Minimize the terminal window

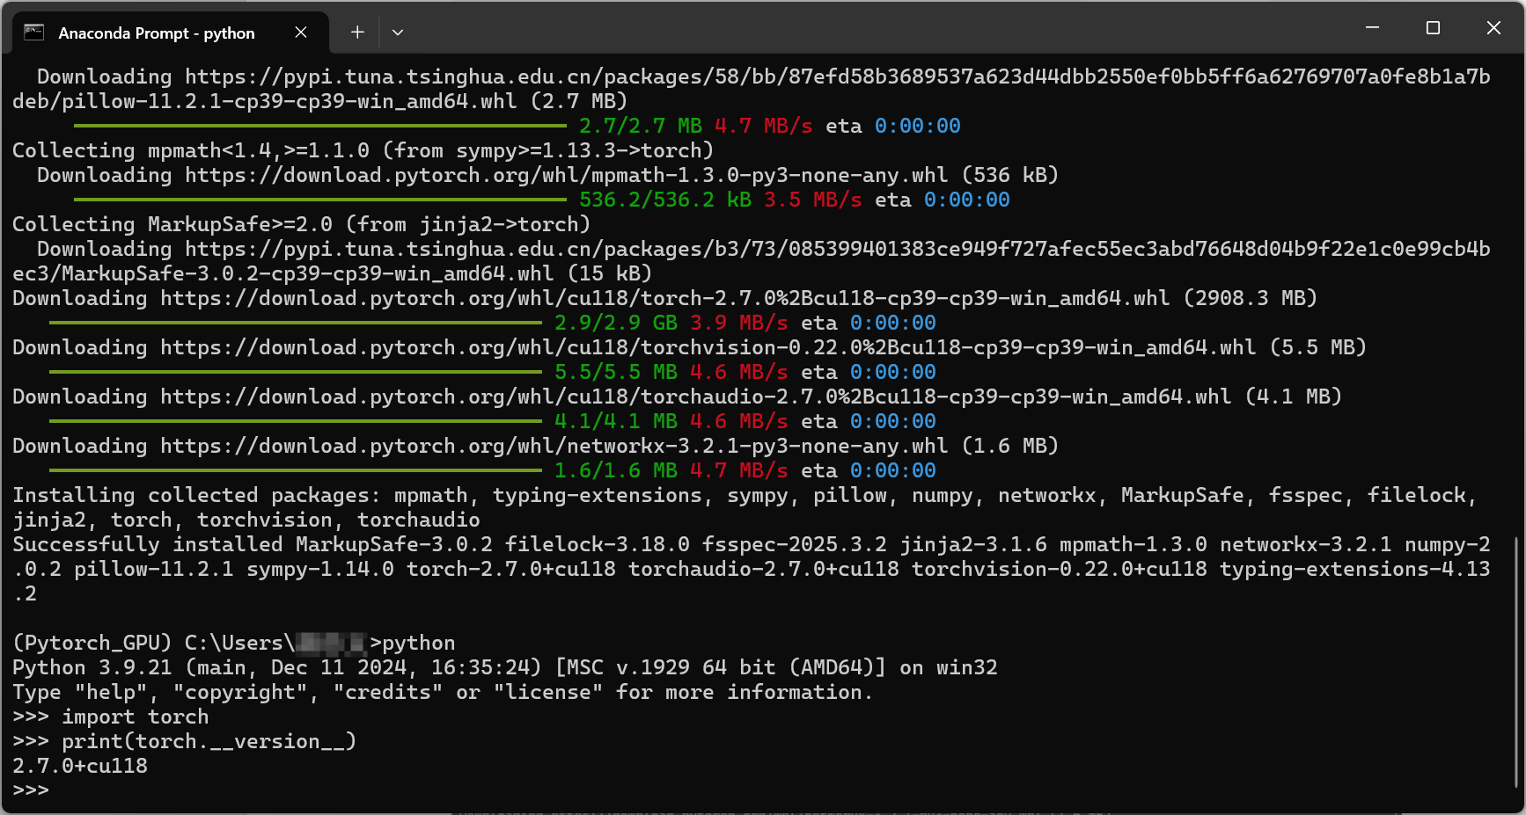pyautogui.click(x=1371, y=27)
